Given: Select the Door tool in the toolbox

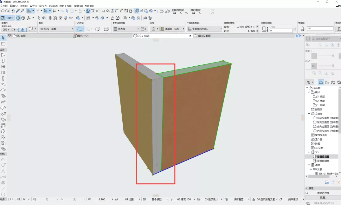Looking at the screenshot, I should coord(3,61).
